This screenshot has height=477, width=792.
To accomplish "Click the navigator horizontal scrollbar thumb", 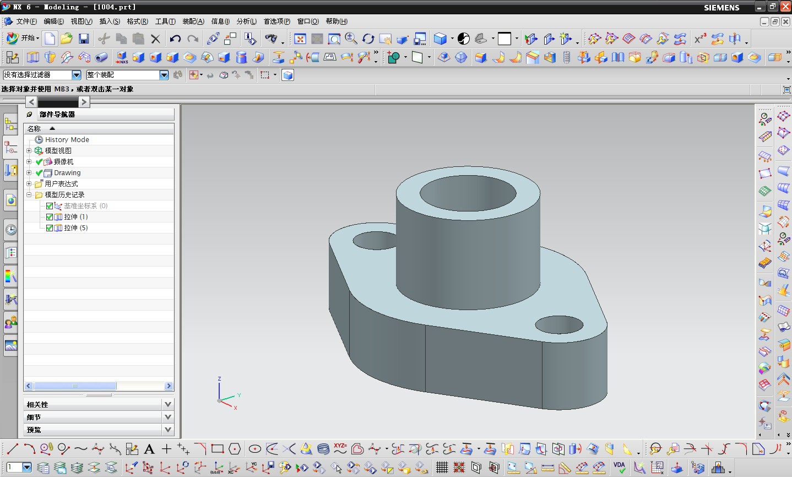I will point(75,386).
